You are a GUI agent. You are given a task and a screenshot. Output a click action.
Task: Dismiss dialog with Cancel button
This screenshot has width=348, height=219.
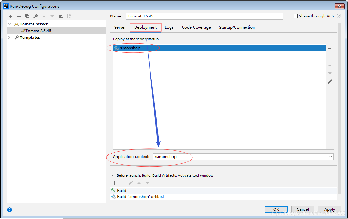303,209
